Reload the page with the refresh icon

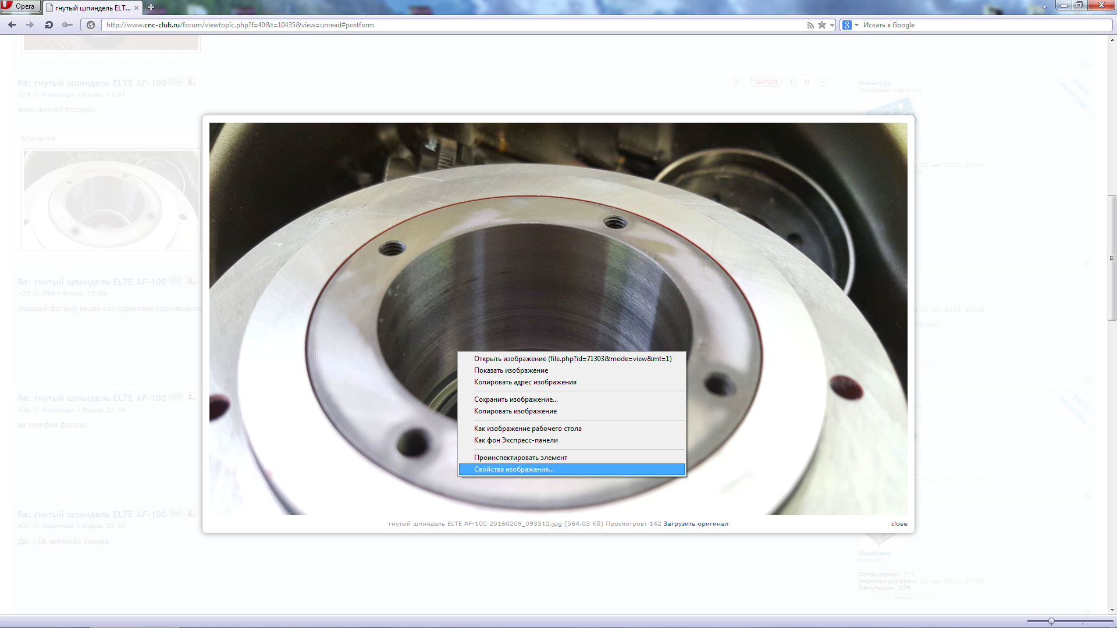click(49, 25)
